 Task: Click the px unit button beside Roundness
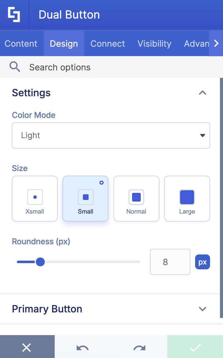pos(202,262)
